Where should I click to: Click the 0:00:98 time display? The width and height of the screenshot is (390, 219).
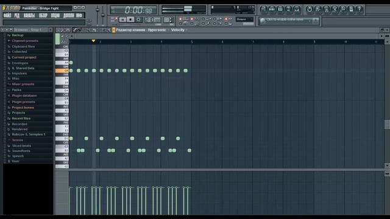[133, 10]
